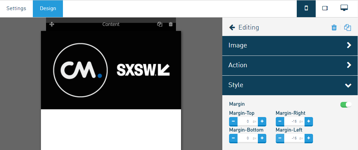Collapse the Style section
The width and height of the screenshot is (358, 150).
290,85
